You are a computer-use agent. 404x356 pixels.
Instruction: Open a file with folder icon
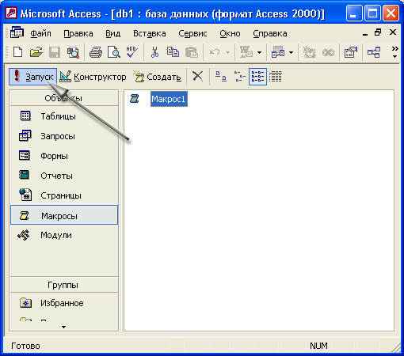36,52
